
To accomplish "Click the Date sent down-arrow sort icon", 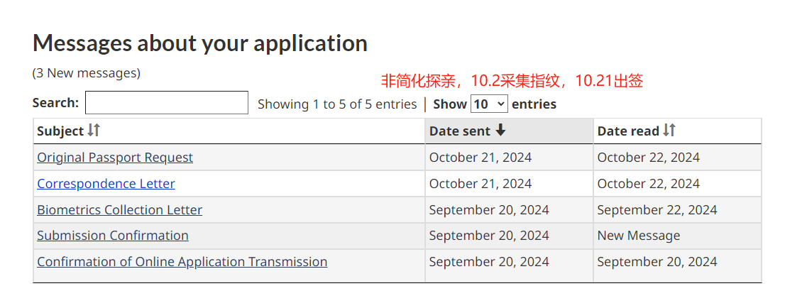I will point(500,131).
